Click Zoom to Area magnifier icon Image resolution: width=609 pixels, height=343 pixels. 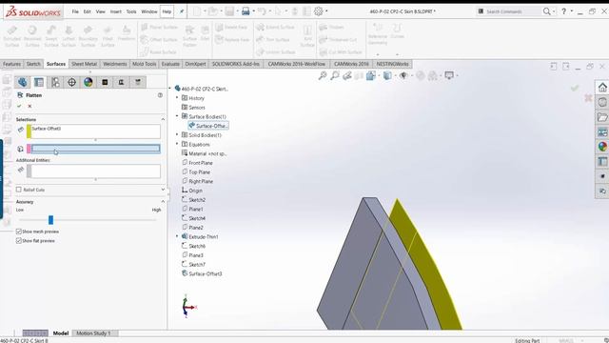coord(335,76)
